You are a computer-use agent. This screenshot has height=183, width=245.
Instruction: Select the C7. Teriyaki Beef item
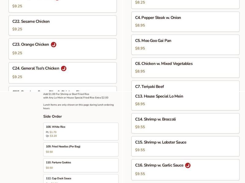click(185, 86)
